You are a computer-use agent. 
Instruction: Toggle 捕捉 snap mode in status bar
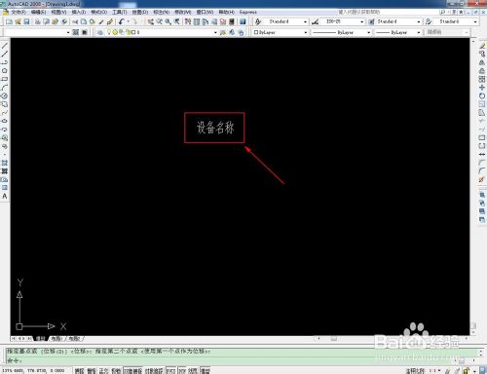pos(79,370)
